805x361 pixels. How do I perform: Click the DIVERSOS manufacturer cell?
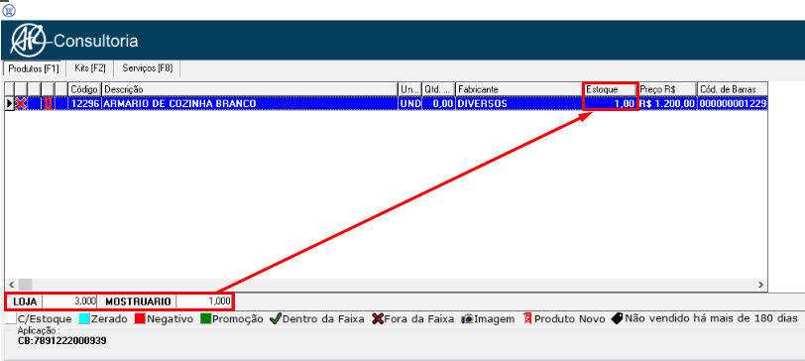(519, 104)
